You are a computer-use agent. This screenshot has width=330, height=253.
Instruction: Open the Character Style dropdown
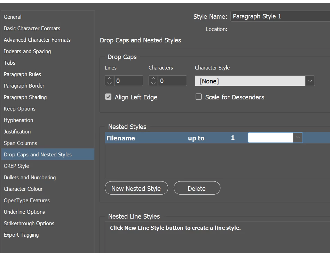point(310,81)
